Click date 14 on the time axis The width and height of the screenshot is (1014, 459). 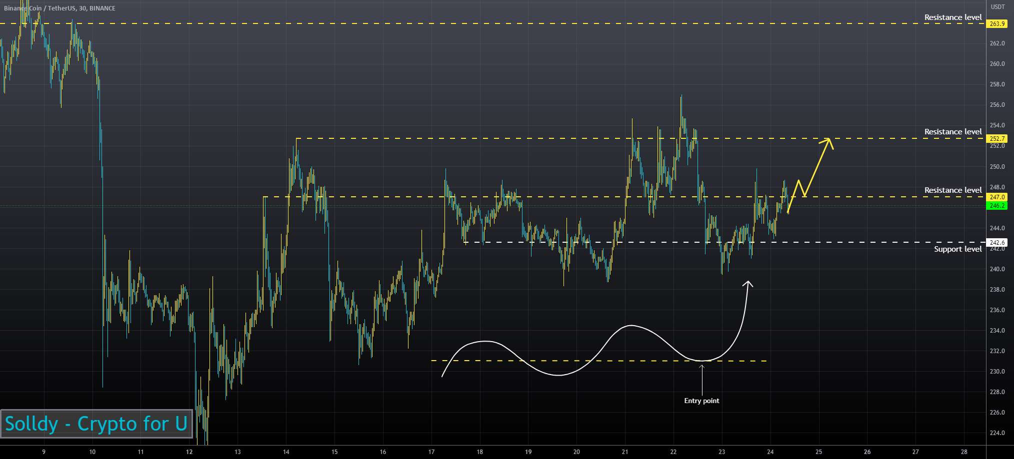286,452
